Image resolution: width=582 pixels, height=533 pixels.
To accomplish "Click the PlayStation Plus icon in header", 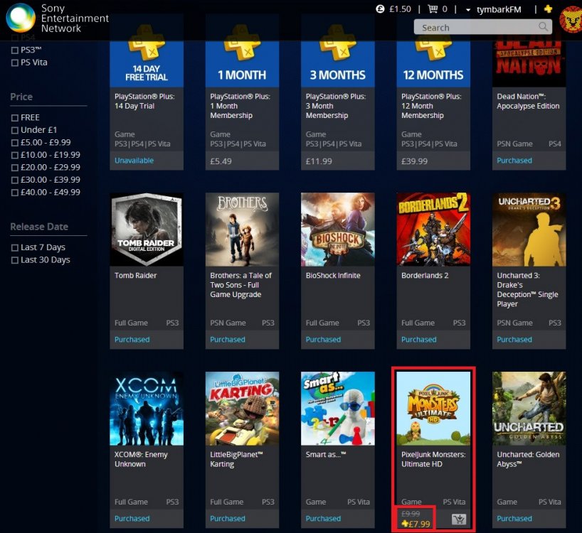I will pyautogui.click(x=549, y=9).
